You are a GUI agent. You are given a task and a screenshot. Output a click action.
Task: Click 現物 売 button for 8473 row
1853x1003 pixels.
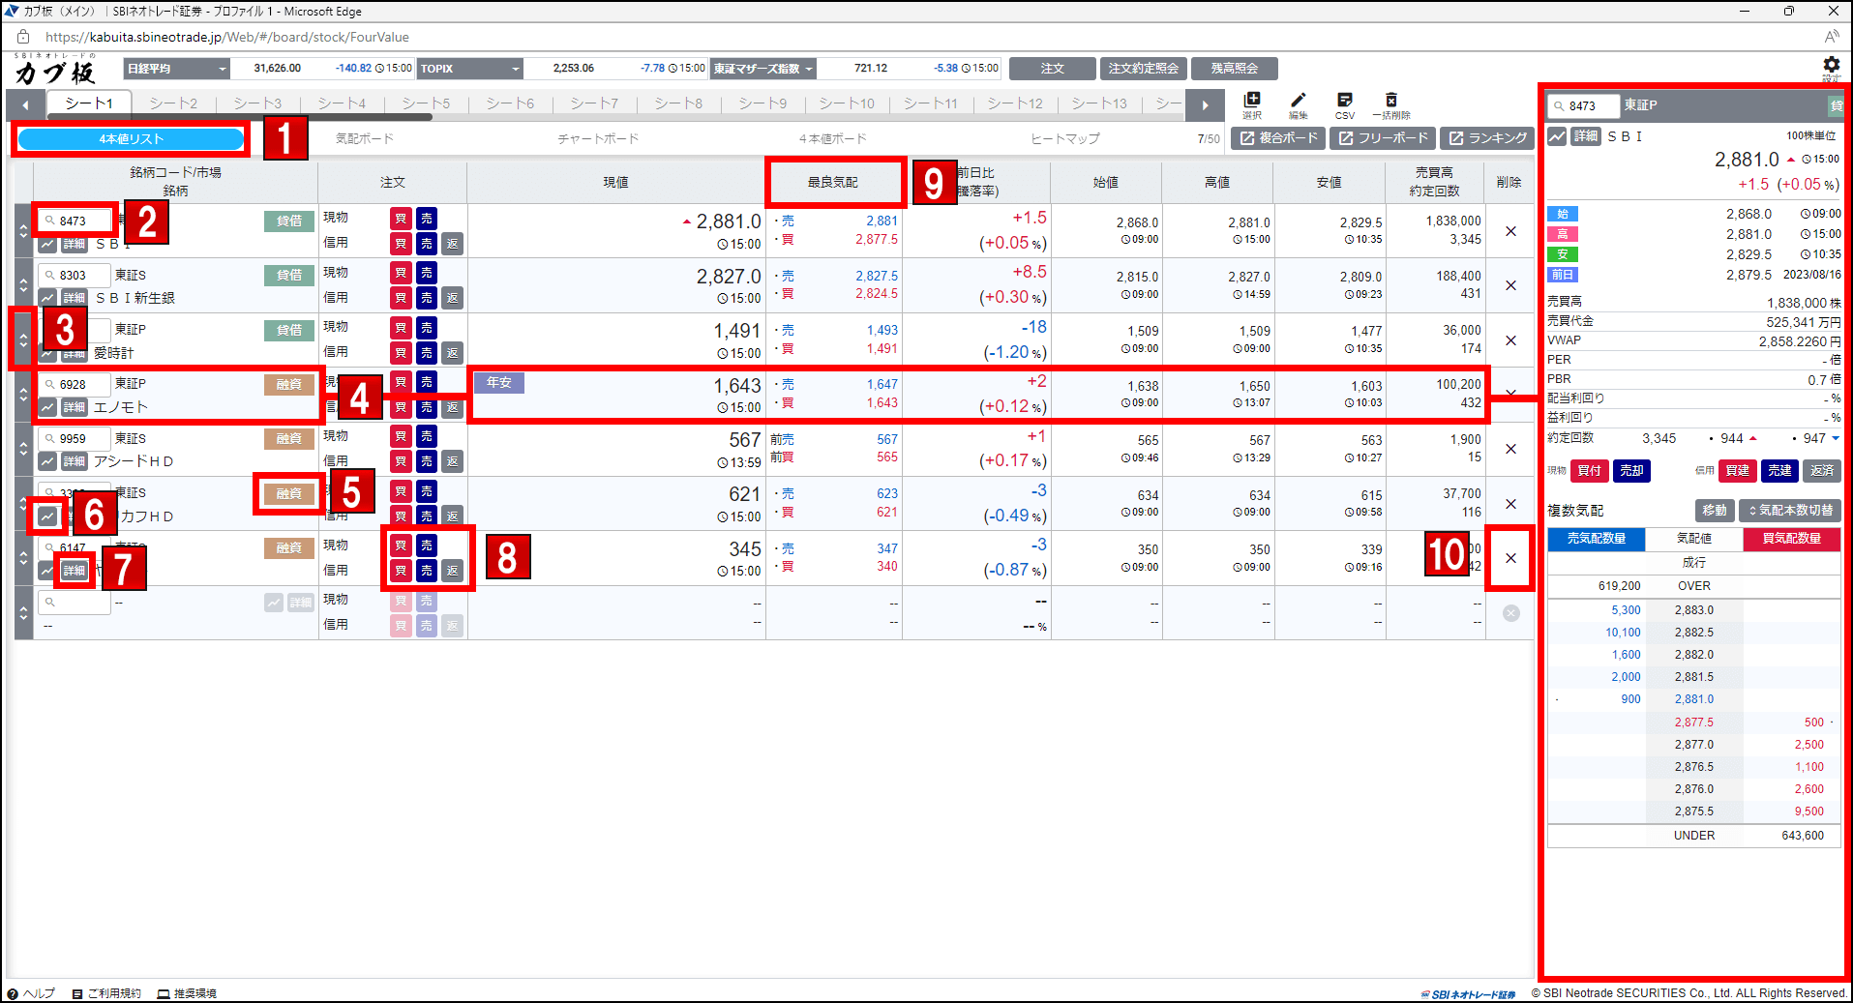point(427,219)
